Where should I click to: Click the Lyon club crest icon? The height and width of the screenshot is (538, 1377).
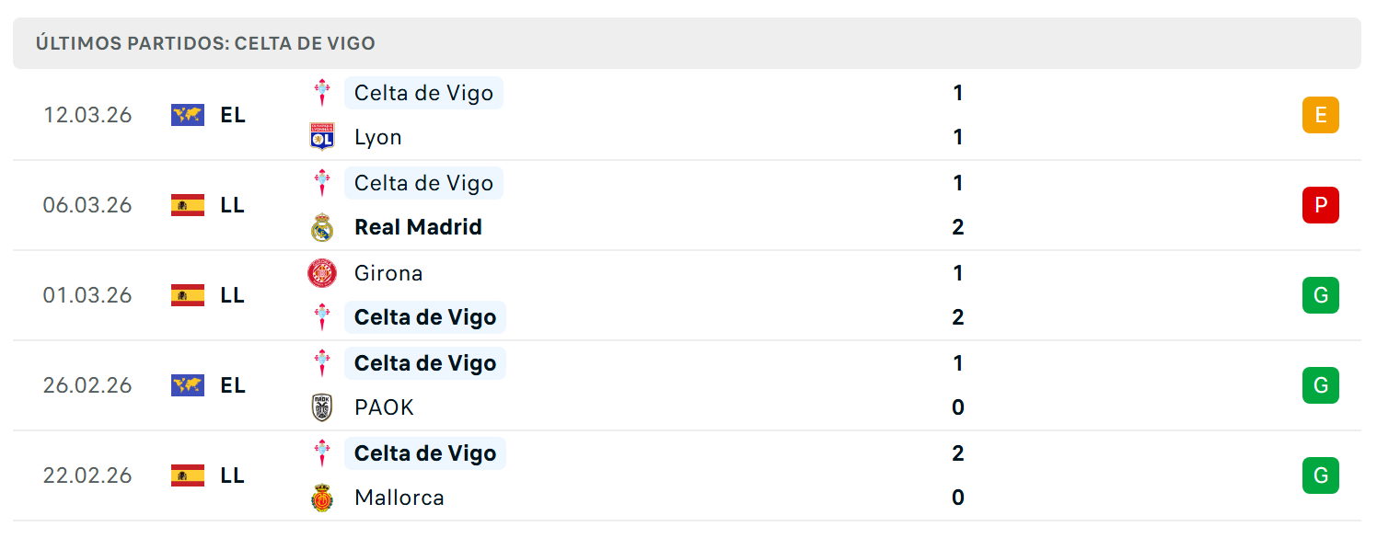[x=321, y=137]
